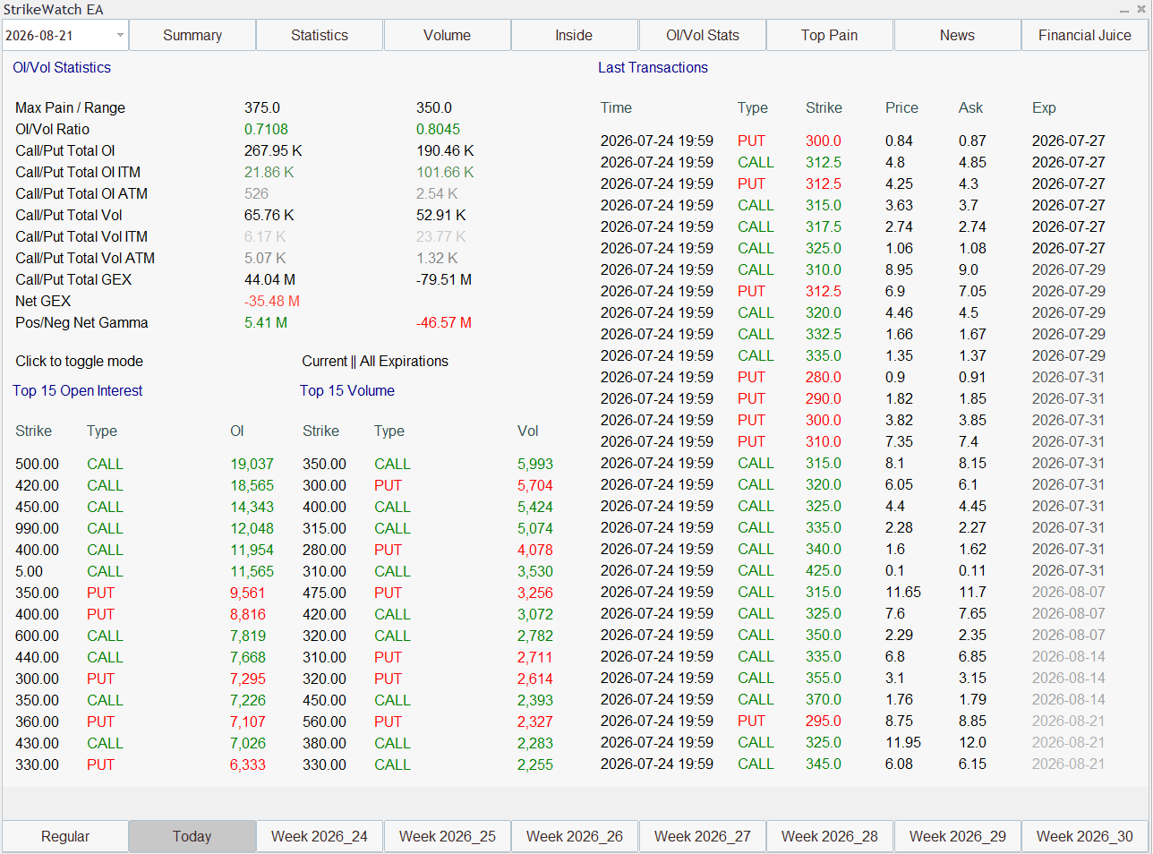Click the Ask column header

pyautogui.click(x=970, y=108)
